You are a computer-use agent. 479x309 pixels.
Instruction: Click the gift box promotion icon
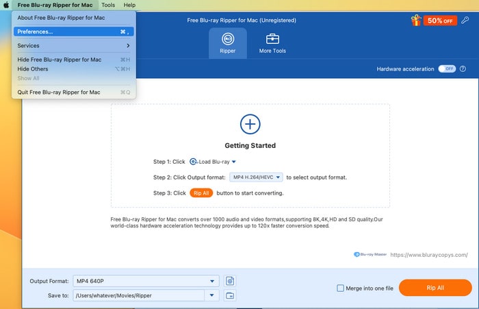coord(415,21)
